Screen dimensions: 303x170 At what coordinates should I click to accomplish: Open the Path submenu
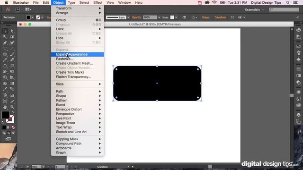[x=78, y=91]
